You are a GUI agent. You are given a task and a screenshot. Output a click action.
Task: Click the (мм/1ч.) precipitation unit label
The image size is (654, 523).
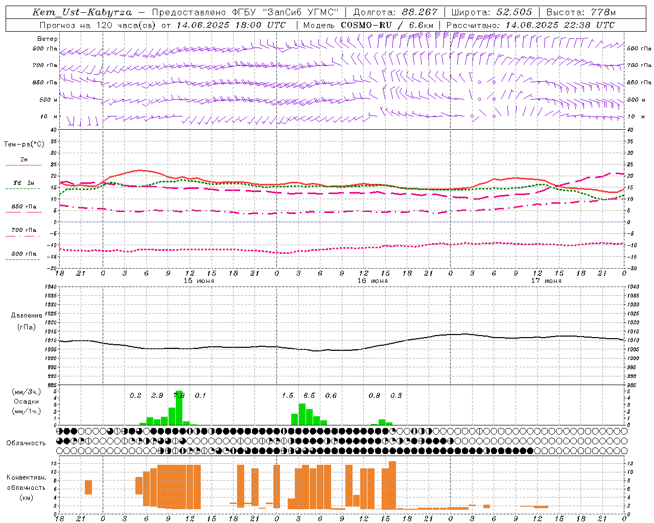(x=26, y=411)
